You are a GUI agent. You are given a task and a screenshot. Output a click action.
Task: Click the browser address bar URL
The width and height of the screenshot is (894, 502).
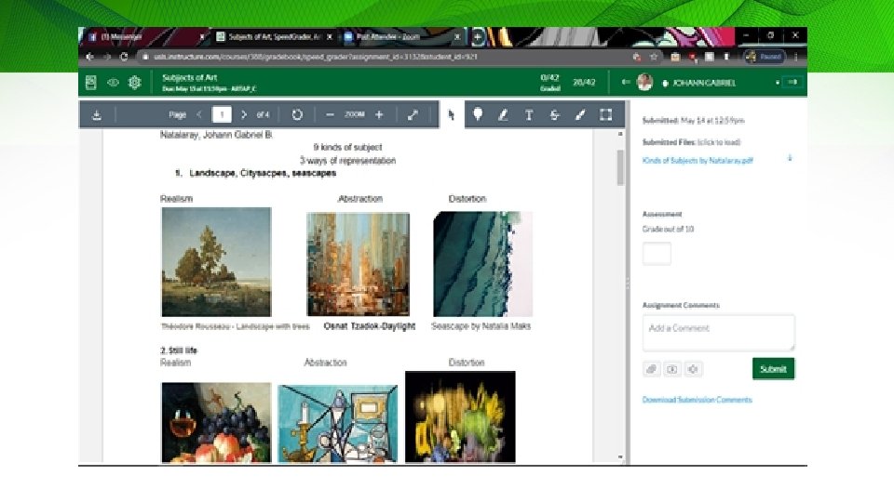pos(315,57)
